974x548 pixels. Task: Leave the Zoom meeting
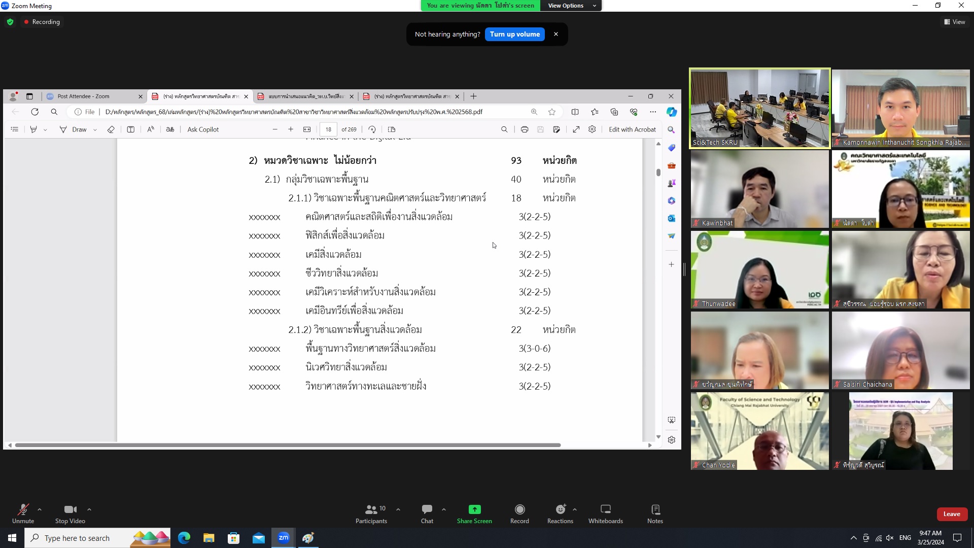[x=952, y=514]
